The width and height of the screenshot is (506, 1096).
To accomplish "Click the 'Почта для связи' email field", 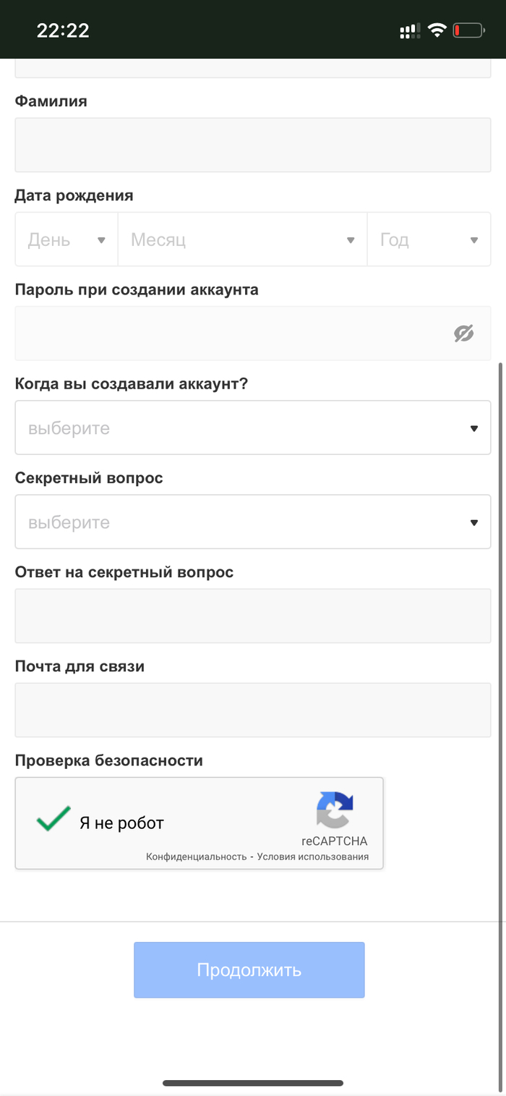I will (252, 710).
